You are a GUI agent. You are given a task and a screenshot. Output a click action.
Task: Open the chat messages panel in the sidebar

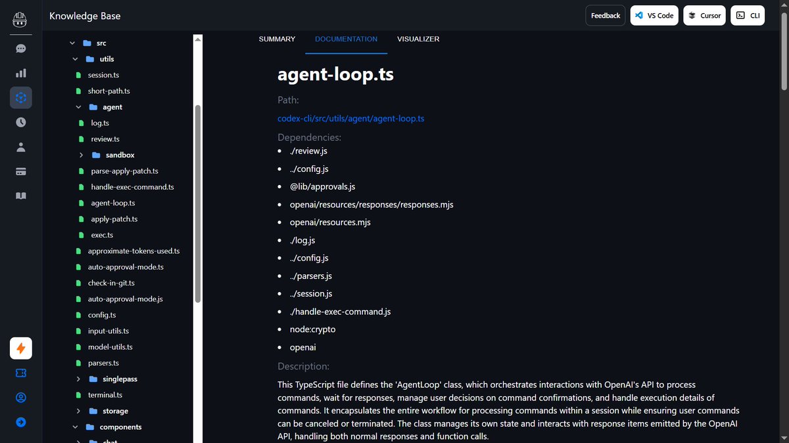pos(20,48)
